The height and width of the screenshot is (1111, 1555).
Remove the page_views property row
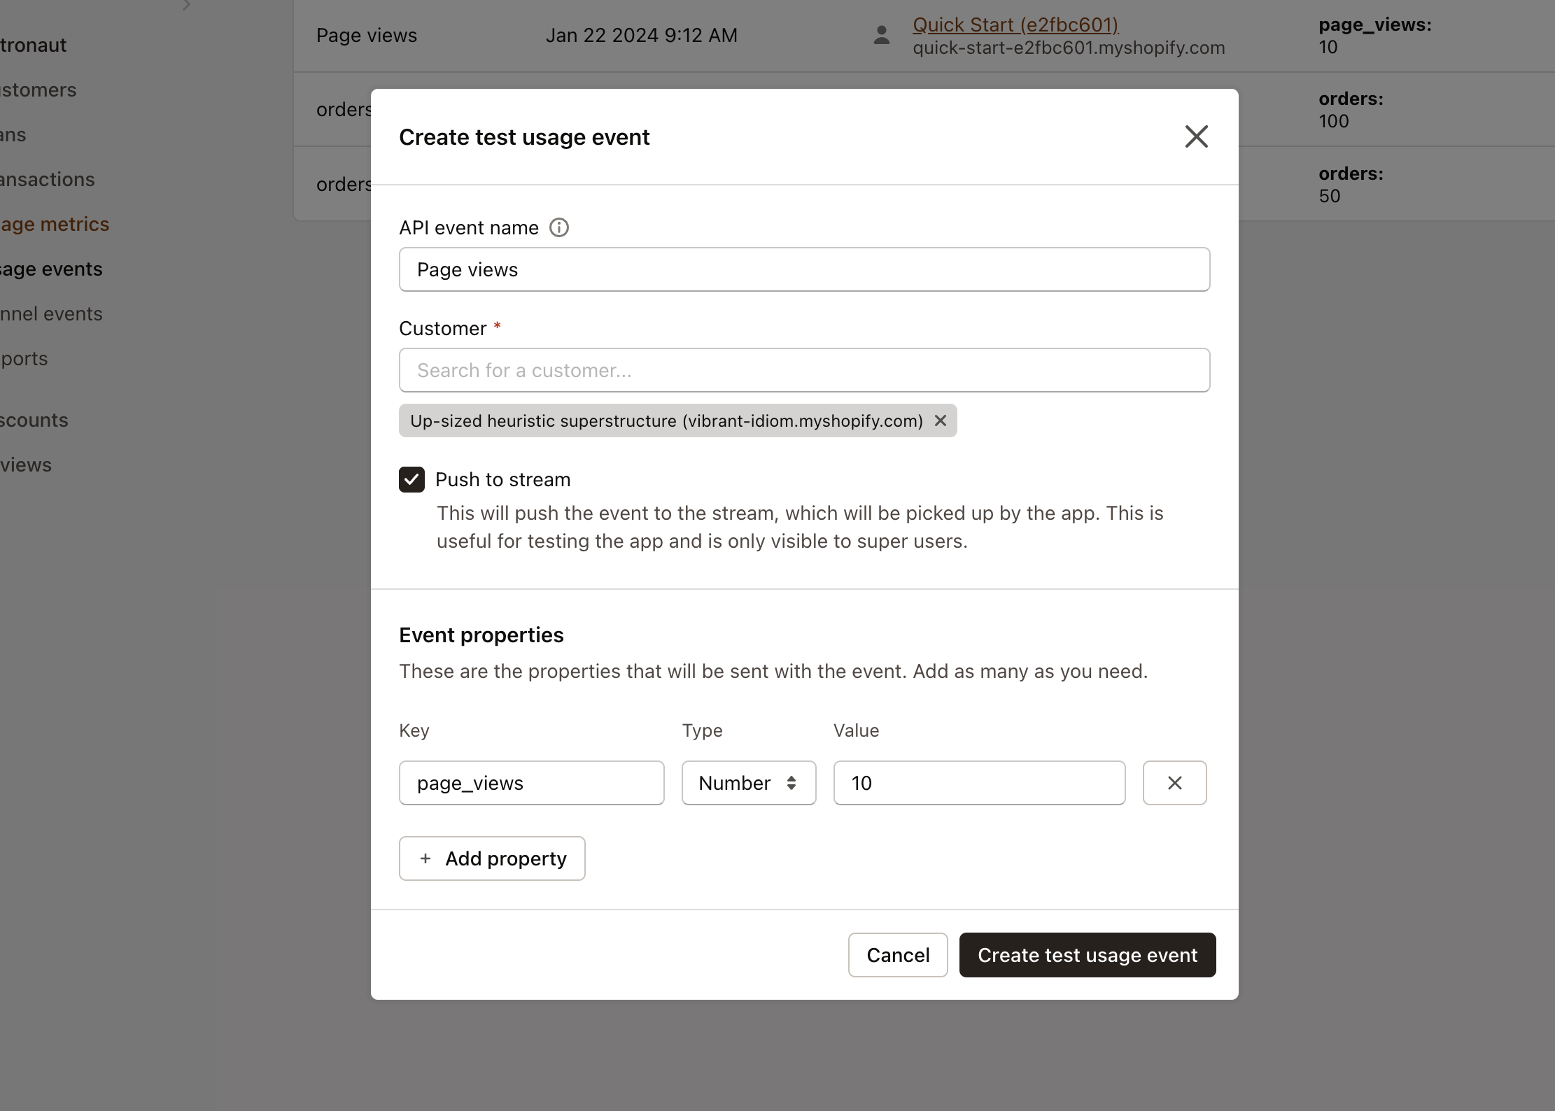pos(1174,783)
